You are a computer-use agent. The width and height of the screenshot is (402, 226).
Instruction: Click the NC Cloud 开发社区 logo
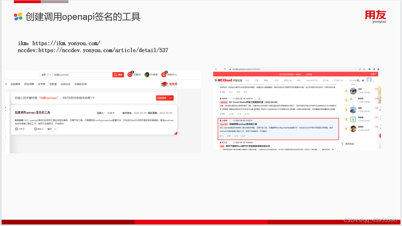pyautogui.click(x=228, y=80)
